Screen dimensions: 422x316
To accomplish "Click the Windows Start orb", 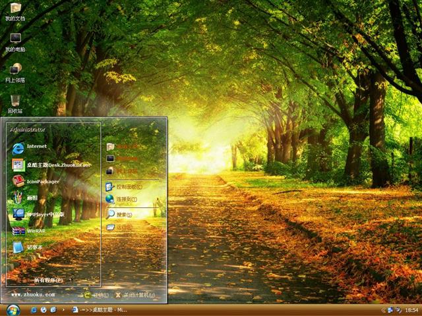I will 13,310.
